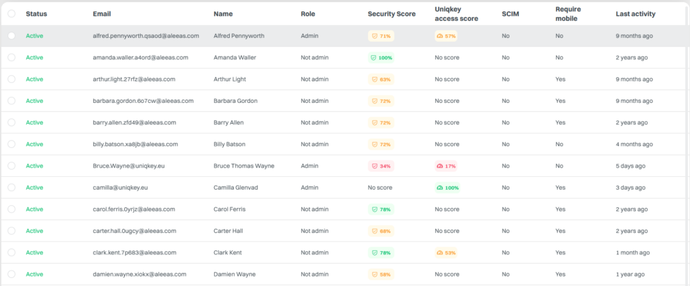
Task: Click Bruce Thomas Wayne's 34% security score badge
Action: [381, 166]
